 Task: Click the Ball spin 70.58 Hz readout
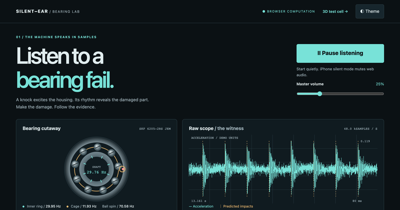click(x=118, y=206)
